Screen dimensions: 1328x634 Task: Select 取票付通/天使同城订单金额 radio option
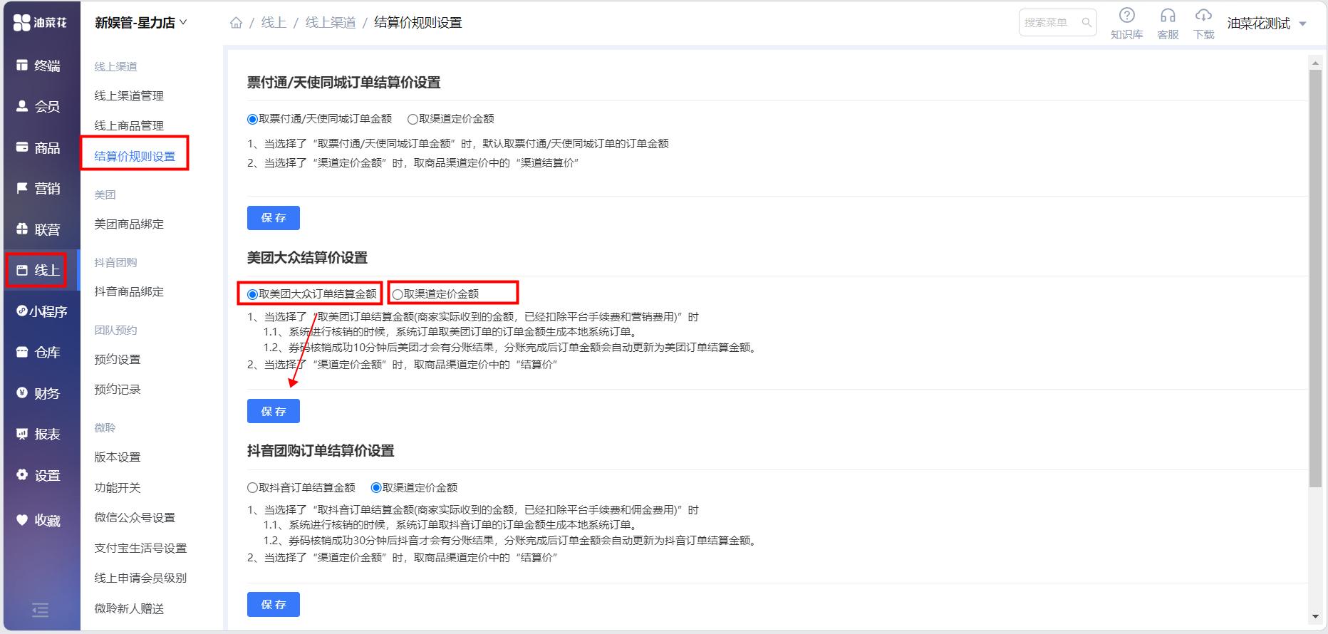[252, 119]
